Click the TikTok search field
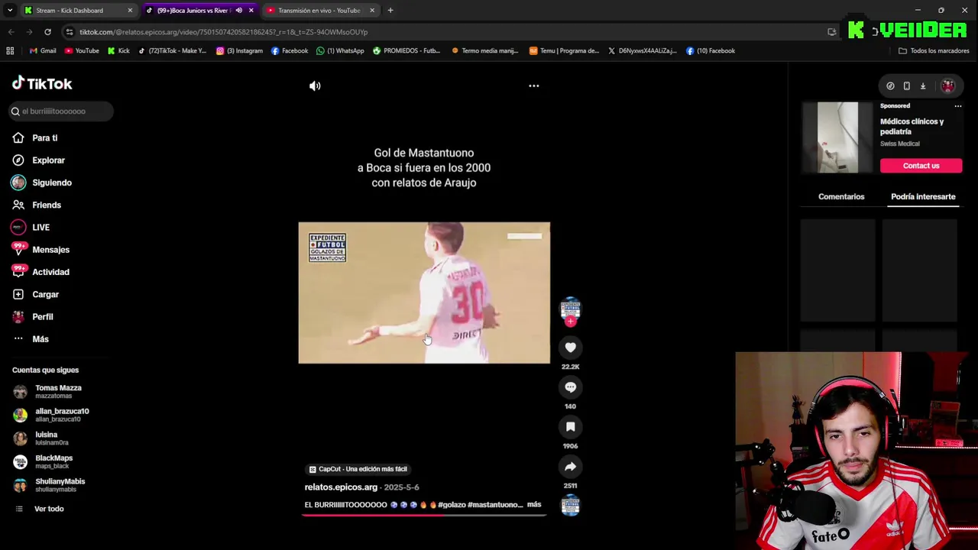This screenshot has width=978, height=550. tap(61, 112)
